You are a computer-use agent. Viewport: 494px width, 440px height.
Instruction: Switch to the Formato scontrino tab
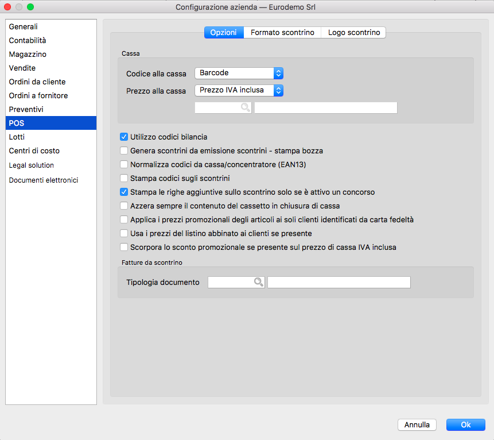282,33
